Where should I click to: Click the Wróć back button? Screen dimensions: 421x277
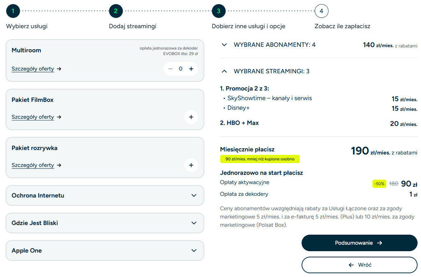(x=359, y=265)
